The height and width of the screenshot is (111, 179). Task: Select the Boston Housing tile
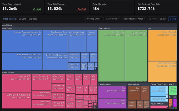pos(74,66)
